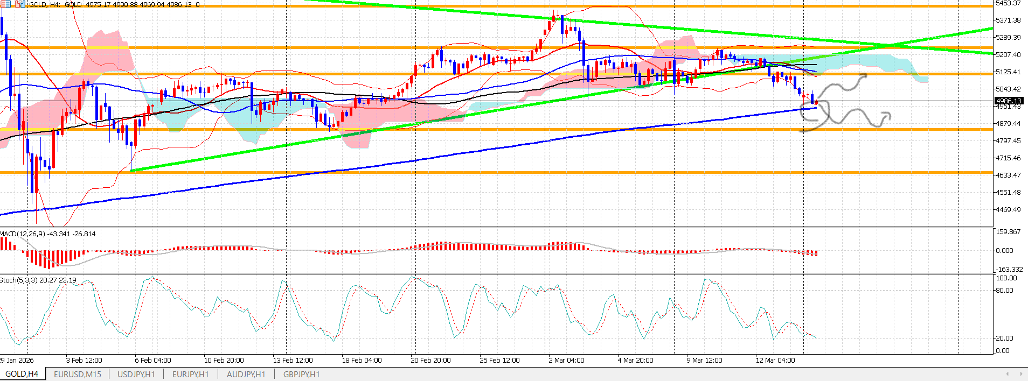
Task: Open the USDJPY,H1 chart tab
Action: [x=136, y=374]
